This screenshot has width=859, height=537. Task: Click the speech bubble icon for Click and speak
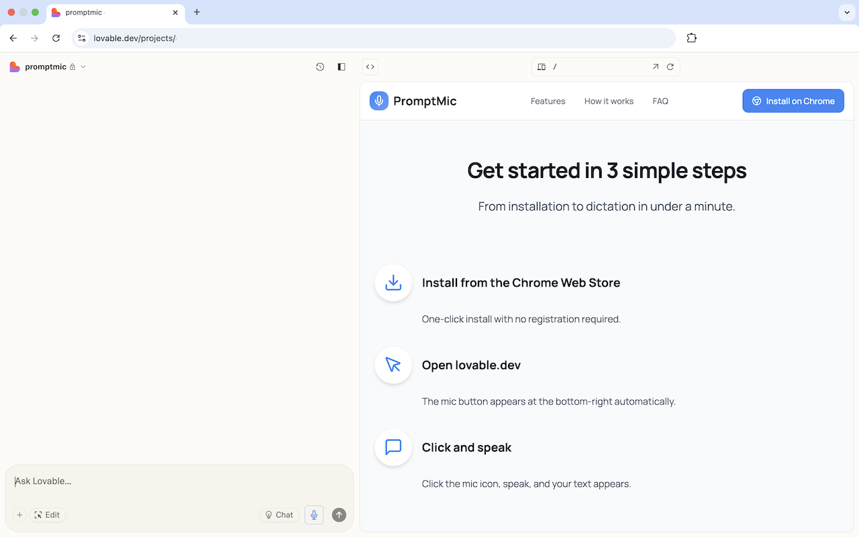(393, 447)
